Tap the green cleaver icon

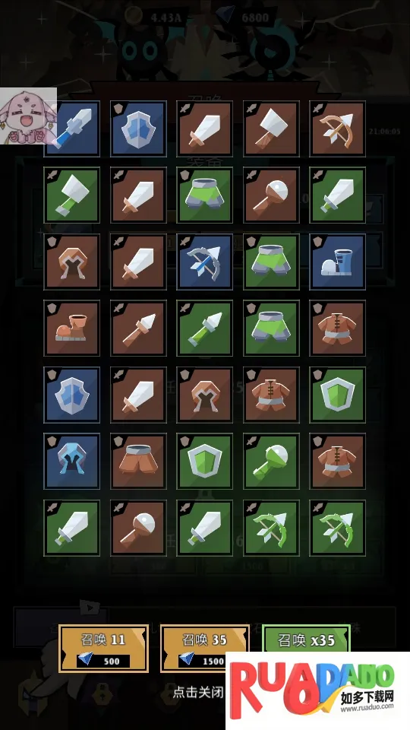coord(71,195)
